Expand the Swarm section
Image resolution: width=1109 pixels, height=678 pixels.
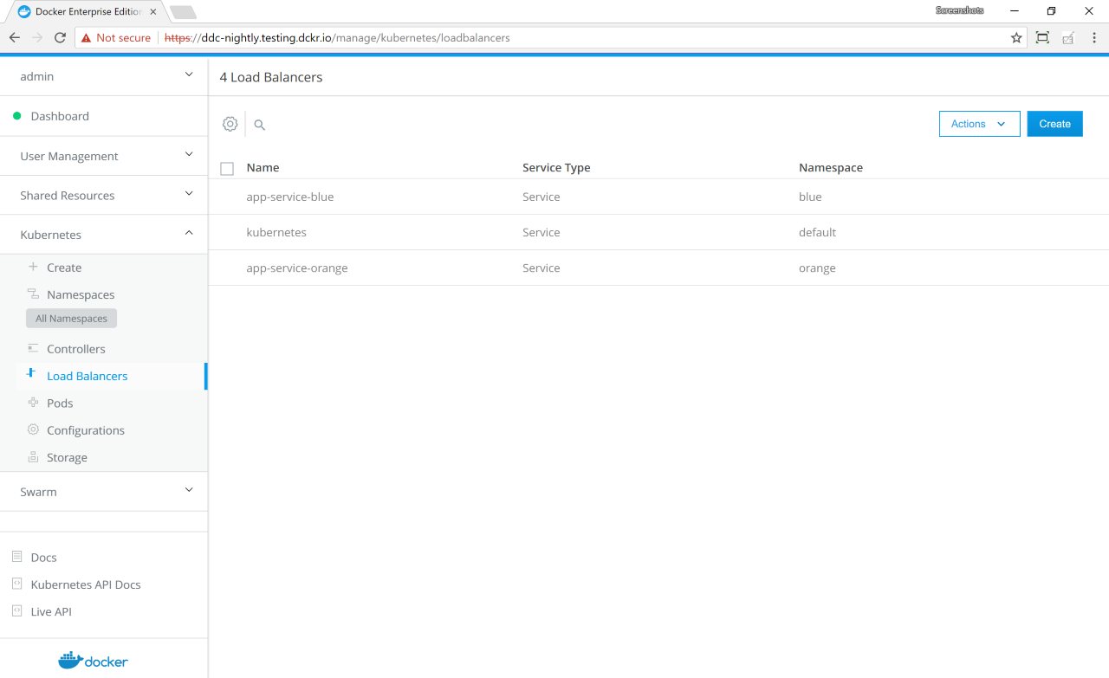104,491
